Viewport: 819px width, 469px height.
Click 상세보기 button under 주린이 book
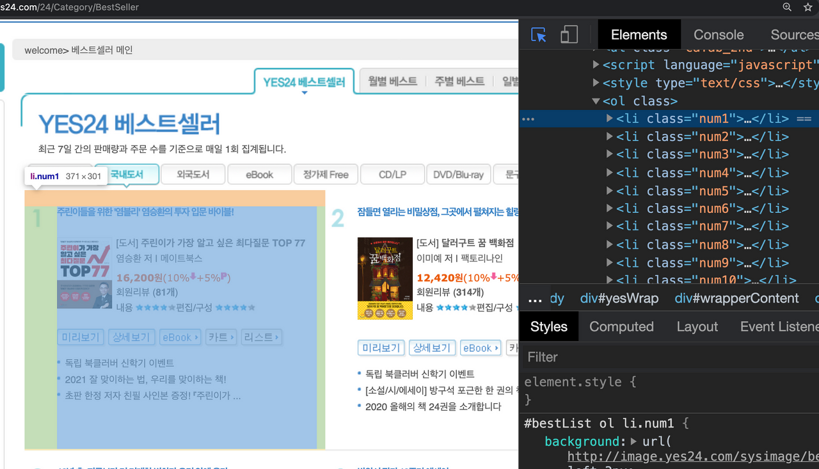(131, 337)
